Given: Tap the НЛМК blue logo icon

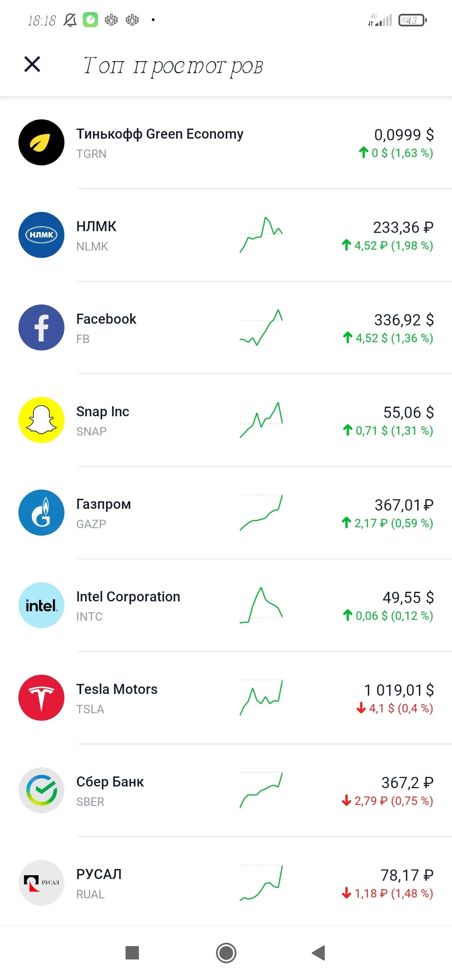Looking at the screenshot, I should point(41,235).
